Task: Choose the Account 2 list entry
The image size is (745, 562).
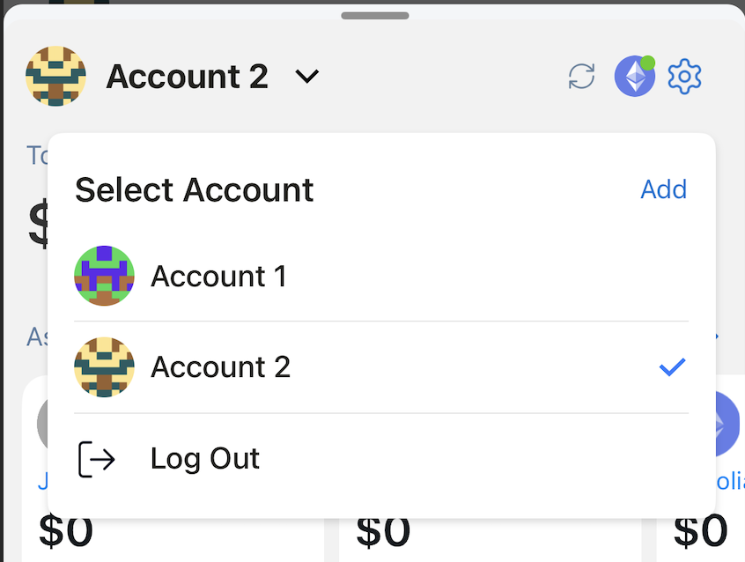Action: [220, 367]
